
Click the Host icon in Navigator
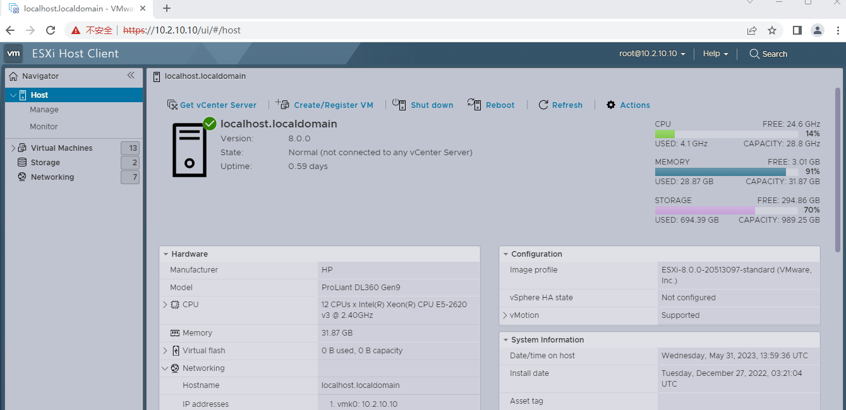23,95
